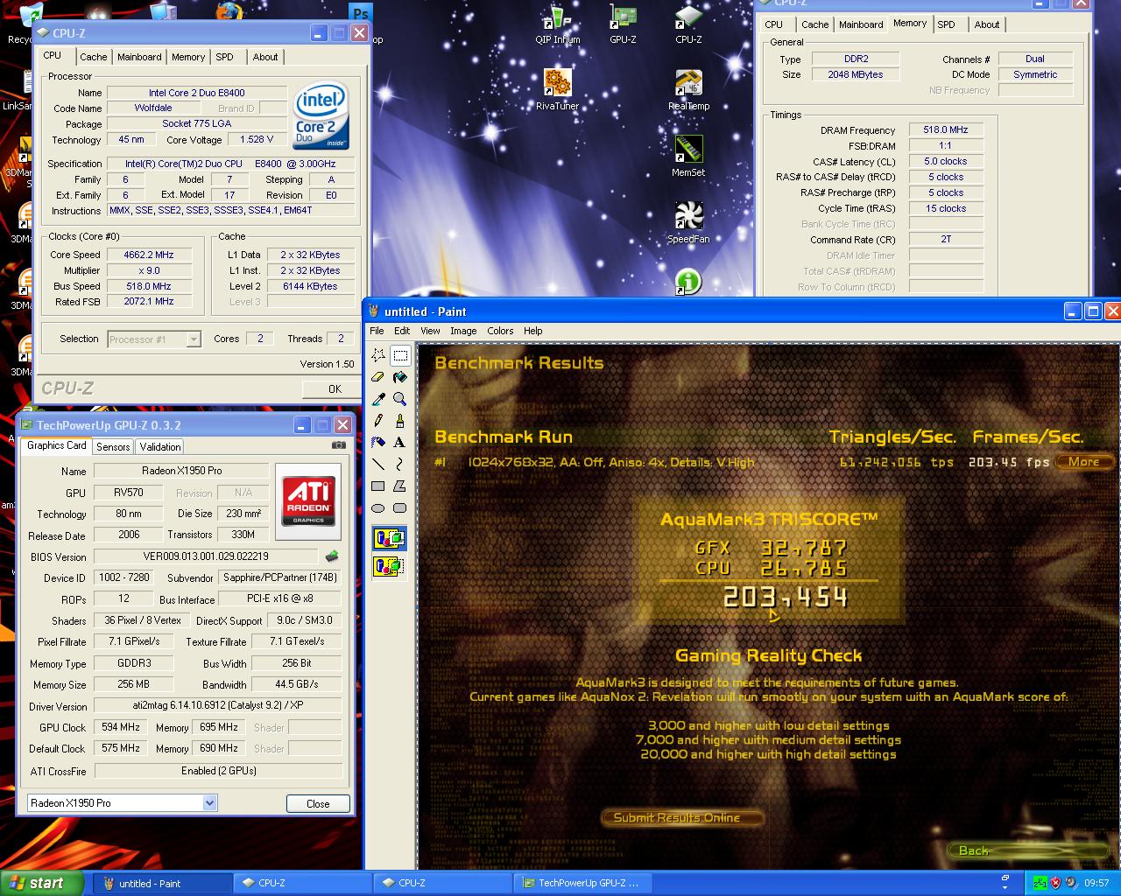Click GPU-Z screenshot camera icon

click(339, 445)
